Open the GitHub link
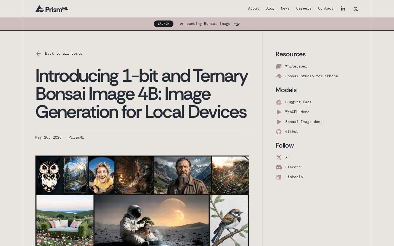Viewport: 394px width, 246px height. pos(292,132)
